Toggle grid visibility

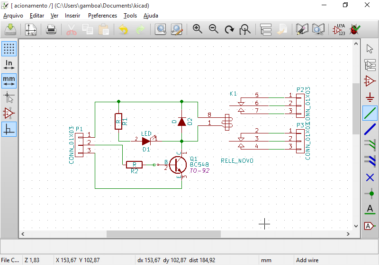tap(9, 48)
